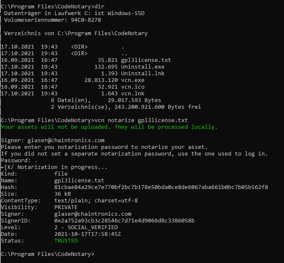284x263 pixels.
Task: Select the date 2021-10-17T17:58:45Z
Action: point(88,234)
